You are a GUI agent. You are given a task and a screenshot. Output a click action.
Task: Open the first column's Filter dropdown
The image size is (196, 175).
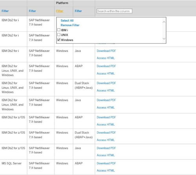click(5, 11)
